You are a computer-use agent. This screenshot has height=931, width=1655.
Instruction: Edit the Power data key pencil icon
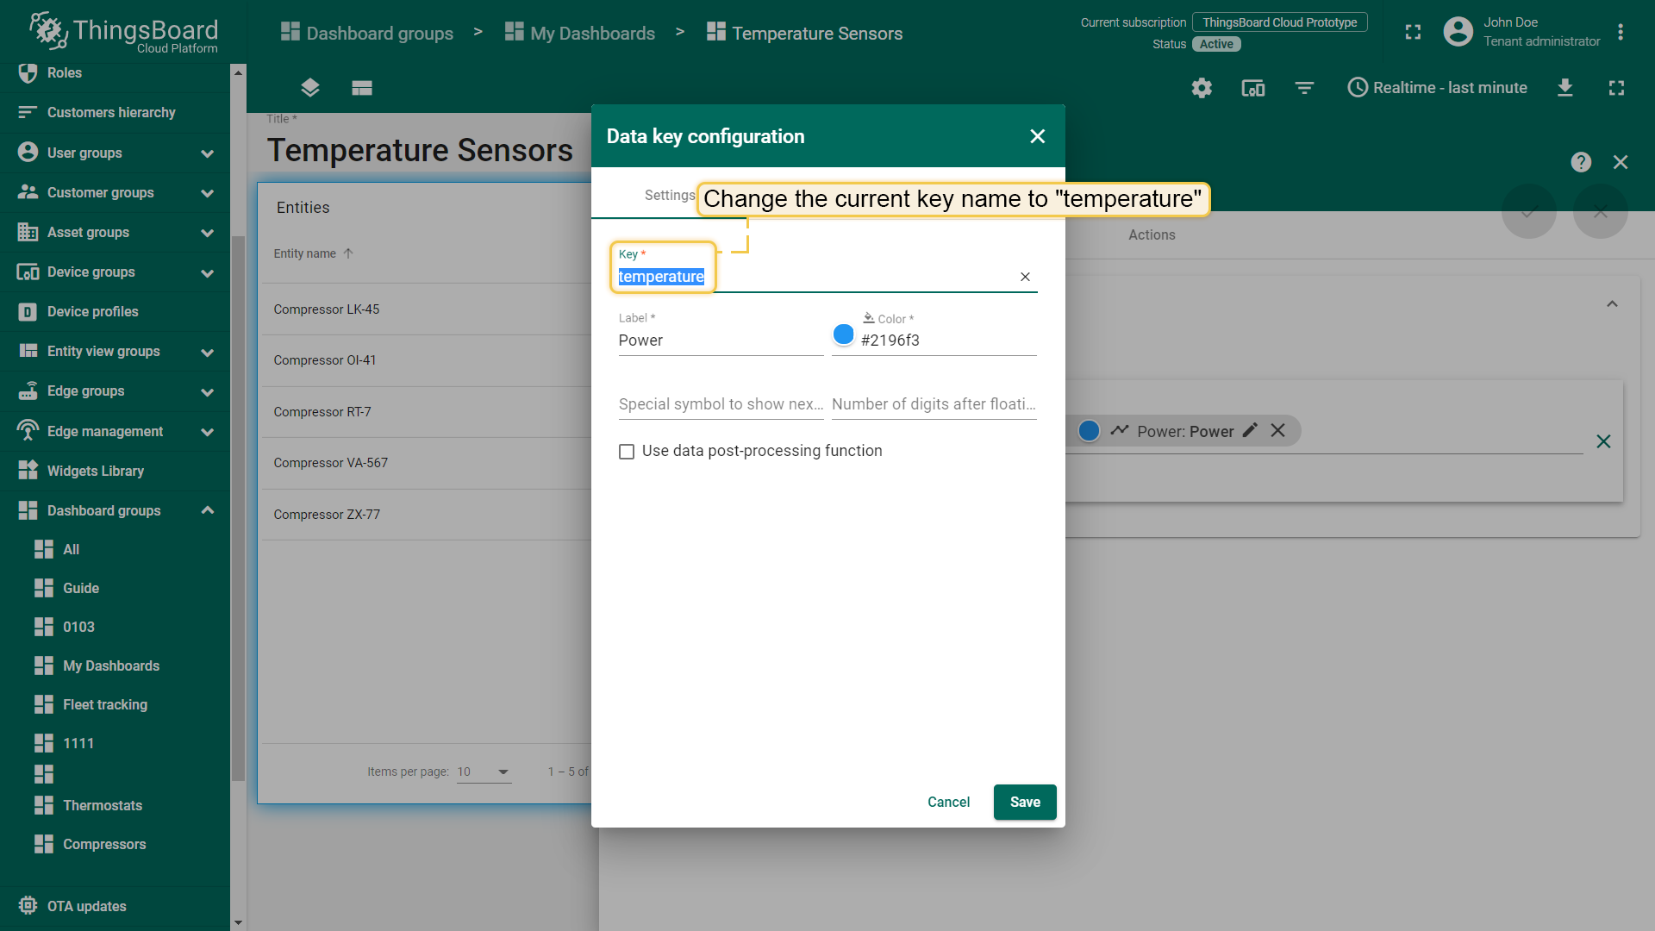[1250, 430]
